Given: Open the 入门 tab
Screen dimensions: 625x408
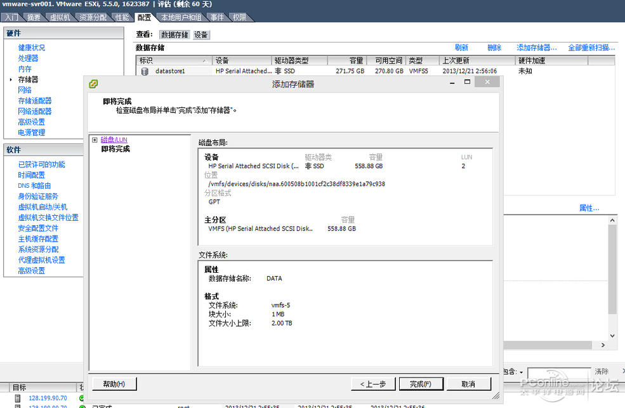Looking at the screenshot, I should 11,17.
